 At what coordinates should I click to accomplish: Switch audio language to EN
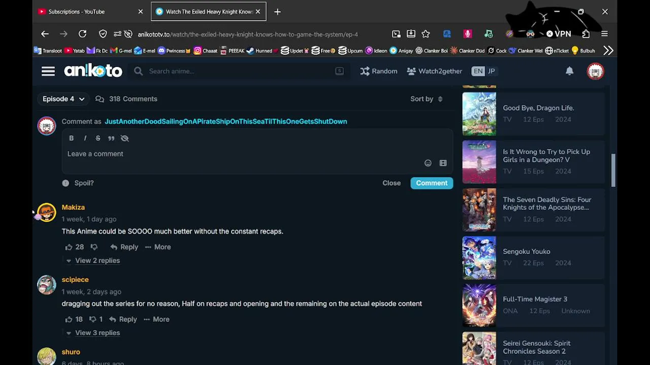click(478, 71)
